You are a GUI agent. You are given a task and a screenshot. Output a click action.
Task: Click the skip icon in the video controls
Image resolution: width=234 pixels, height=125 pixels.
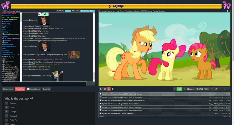tap(224, 89)
